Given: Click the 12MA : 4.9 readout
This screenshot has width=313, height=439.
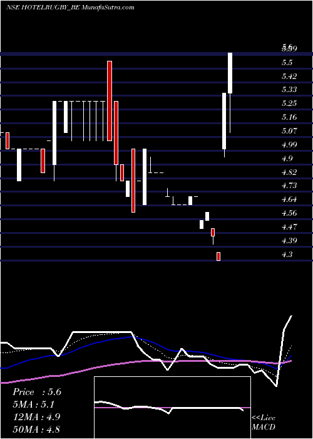Looking at the screenshot, I should click(x=36, y=417).
